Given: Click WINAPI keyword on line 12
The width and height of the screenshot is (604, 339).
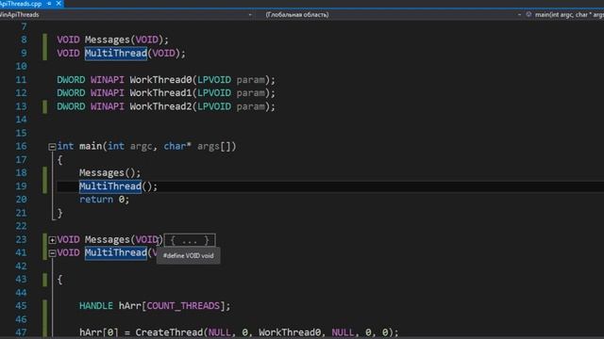Looking at the screenshot, I should 108,93.
